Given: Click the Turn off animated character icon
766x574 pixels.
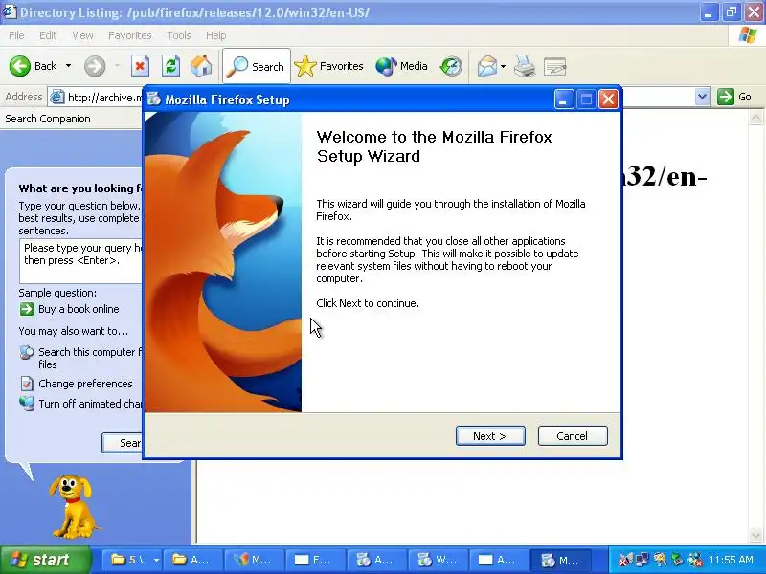Looking at the screenshot, I should pos(27,404).
